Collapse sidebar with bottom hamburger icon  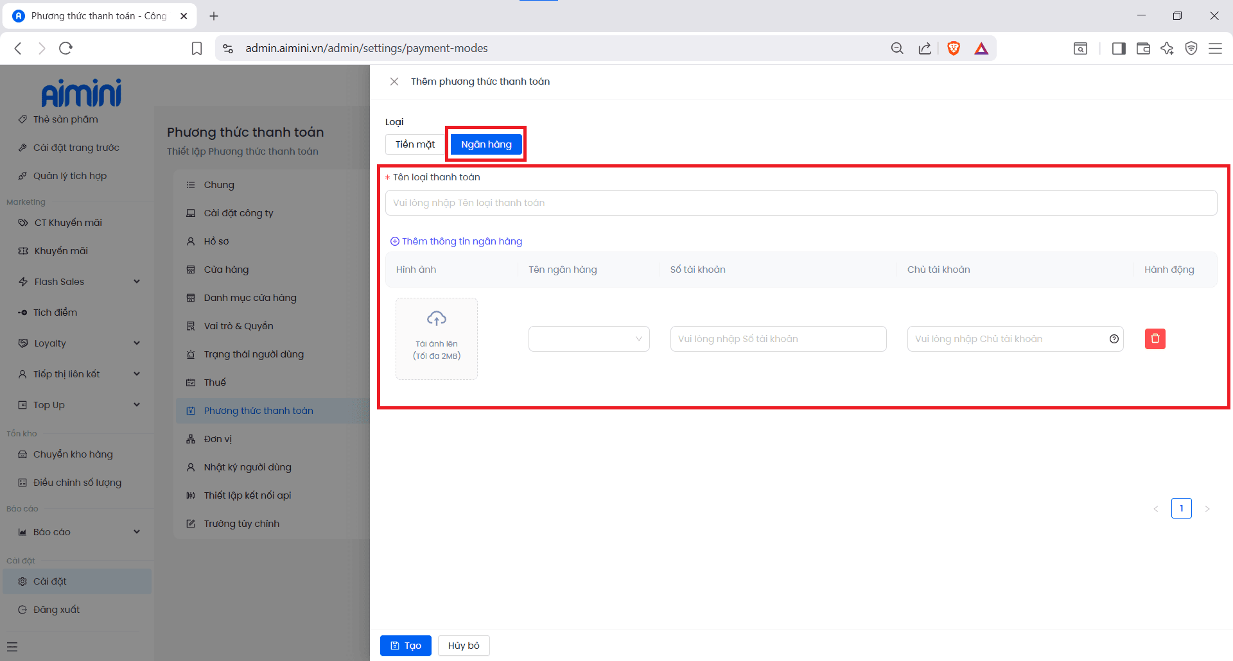[12, 647]
